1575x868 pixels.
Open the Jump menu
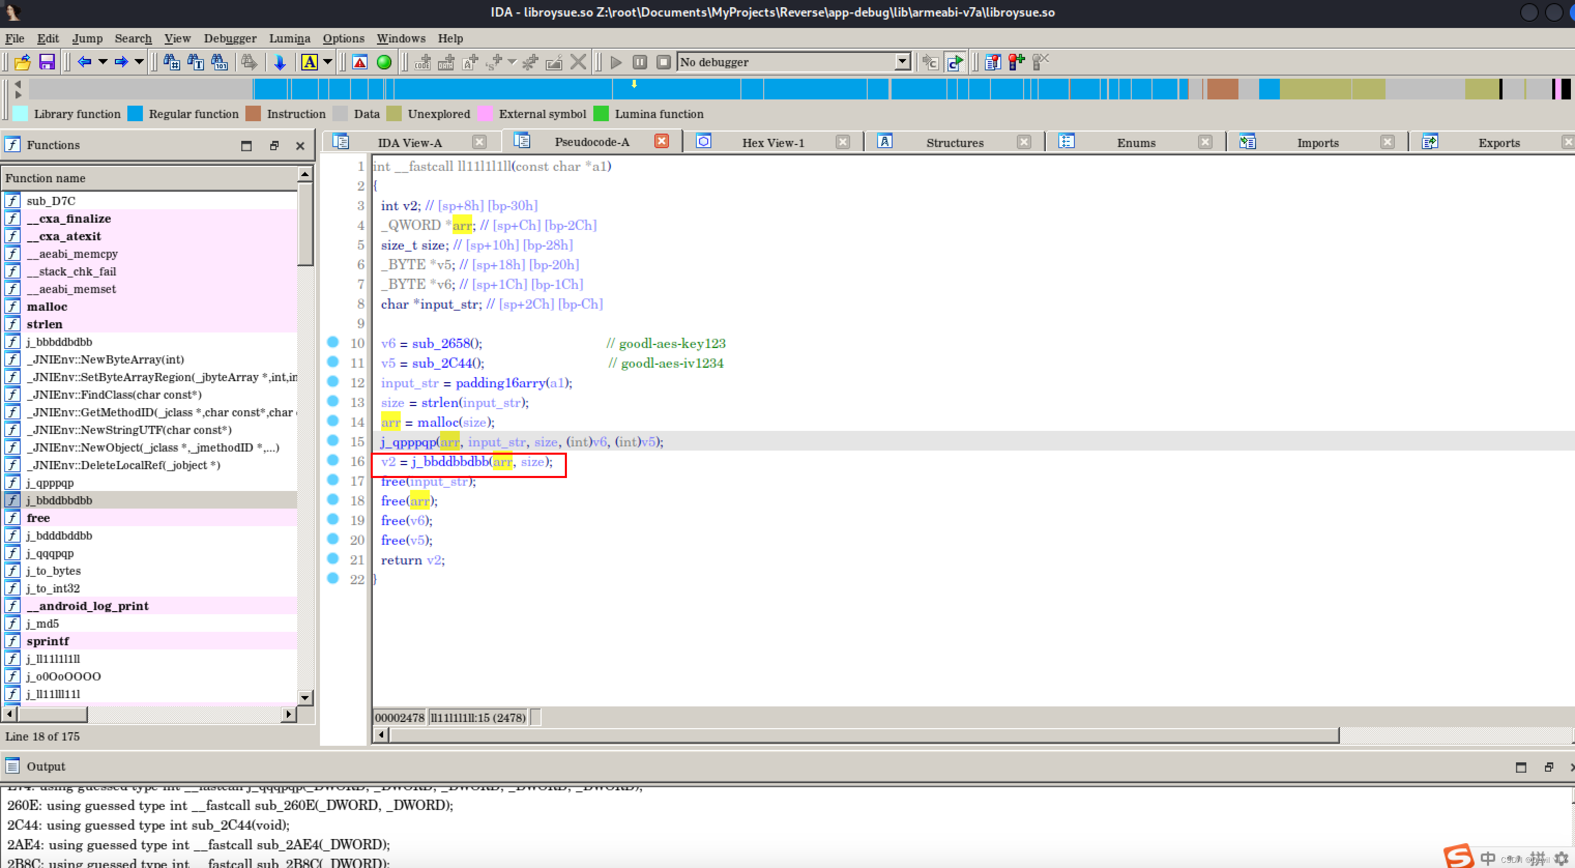87,38
